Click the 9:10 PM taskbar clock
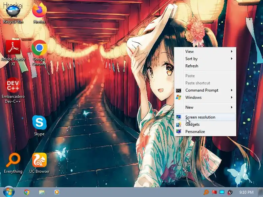Image resolution: width=263 pixels, height=197 pixels. point(246,192)
